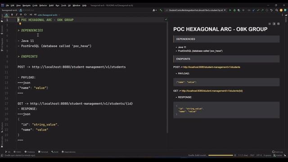Screen dimensions: 288x162
Task: Click the Gradle build progress bar
Action: (220, 155)
